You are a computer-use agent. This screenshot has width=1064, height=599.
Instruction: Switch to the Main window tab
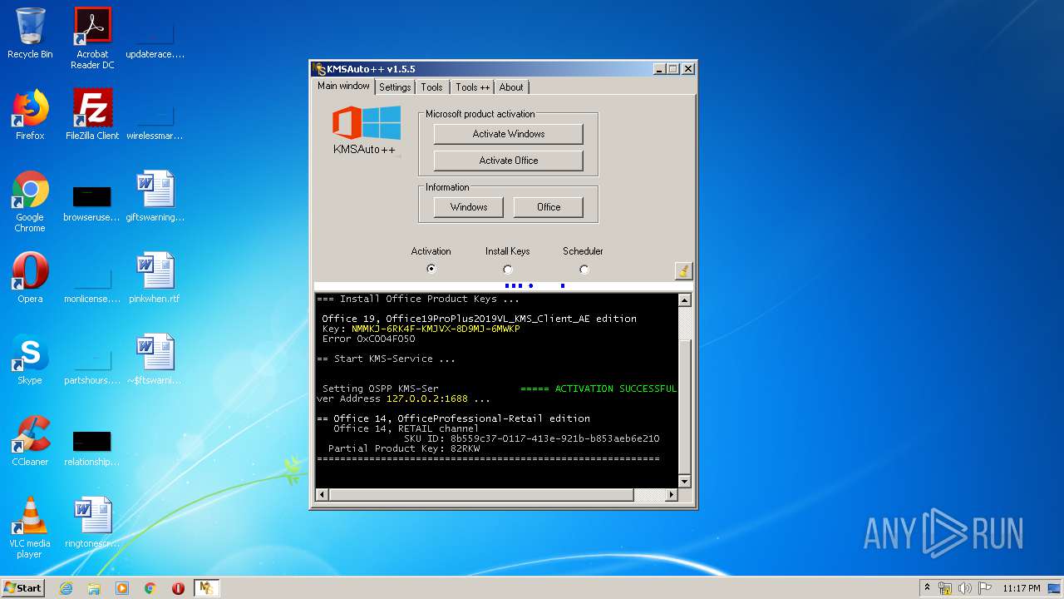343,86
